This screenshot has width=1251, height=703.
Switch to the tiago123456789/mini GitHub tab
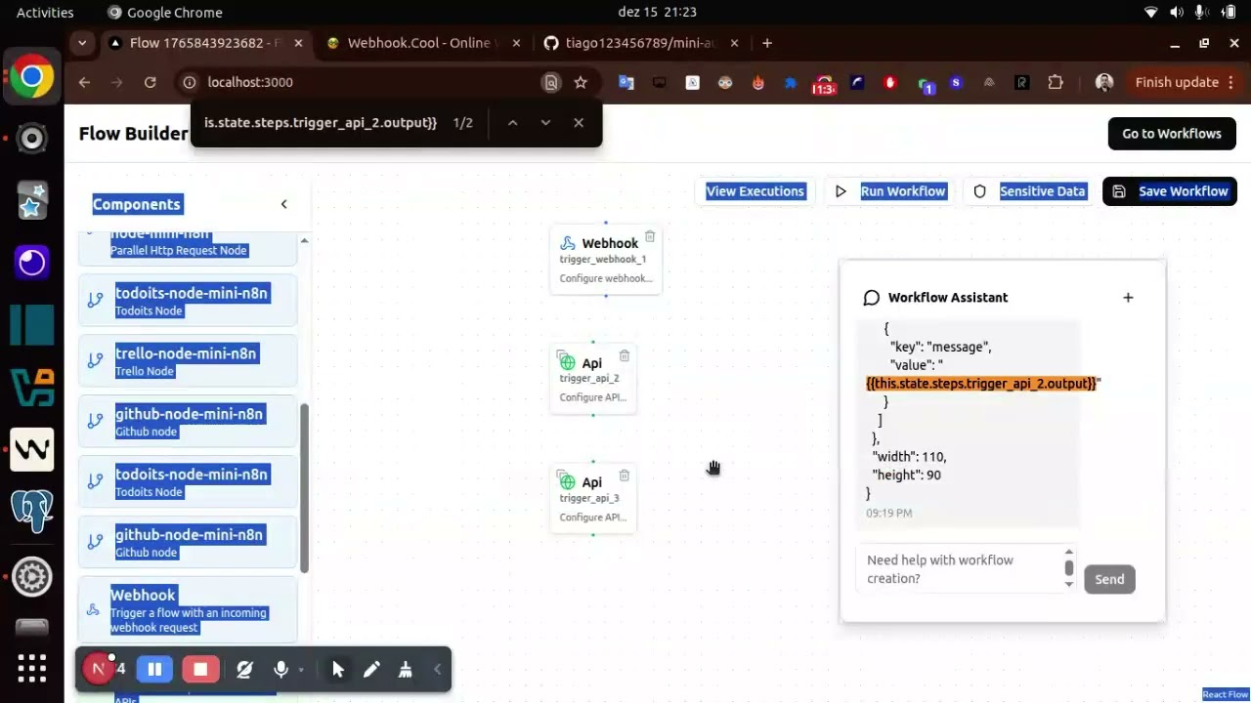pyautogui.click(x=640, y=43)
